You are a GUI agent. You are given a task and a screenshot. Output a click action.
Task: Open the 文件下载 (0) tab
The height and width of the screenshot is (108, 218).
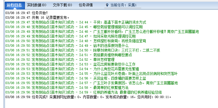(x=62, y=5)
